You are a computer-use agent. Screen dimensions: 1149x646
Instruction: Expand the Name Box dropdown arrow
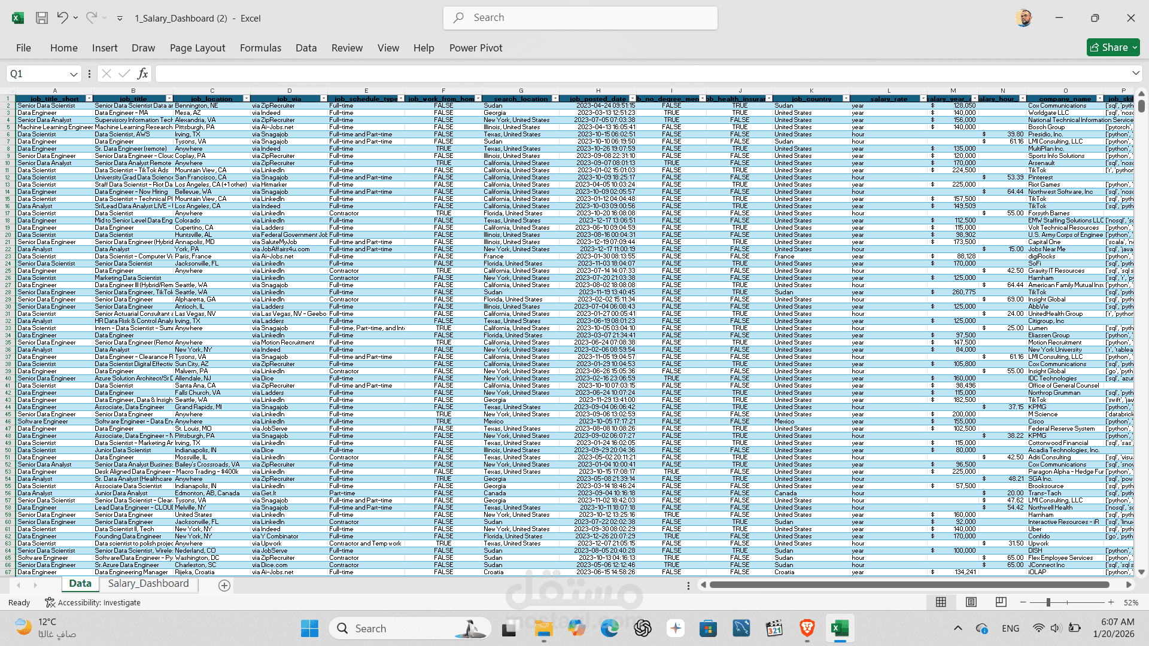click(x=74, y=74)
